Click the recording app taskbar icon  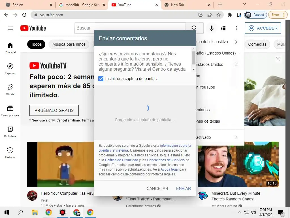click(63, 212)
